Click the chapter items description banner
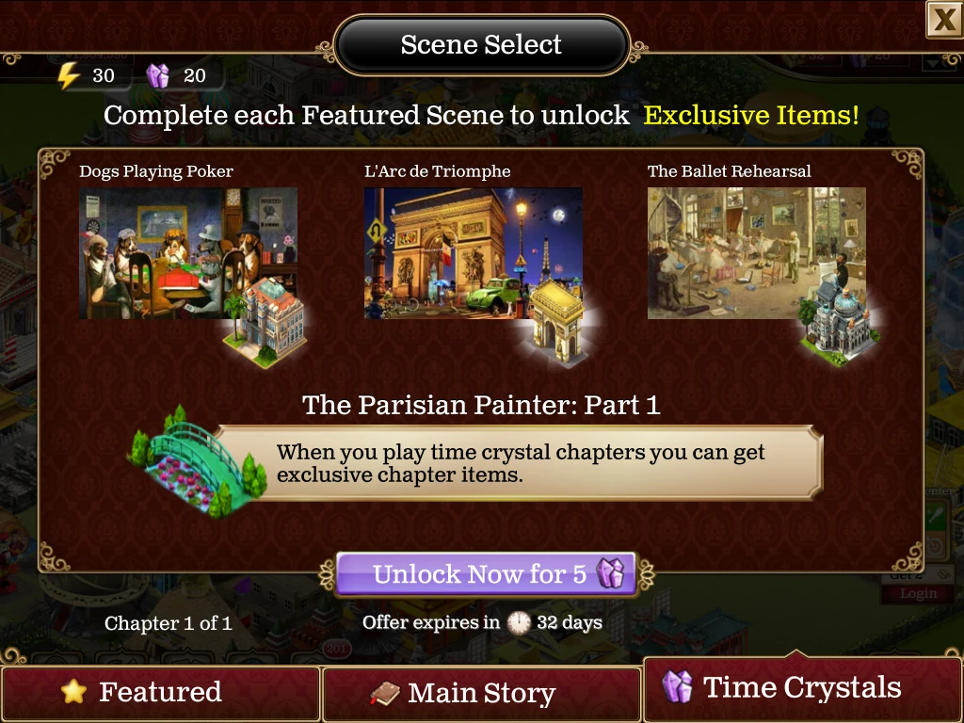Image resolution: width=964 pixels, height=723 pixels. (x=520, y=463)
